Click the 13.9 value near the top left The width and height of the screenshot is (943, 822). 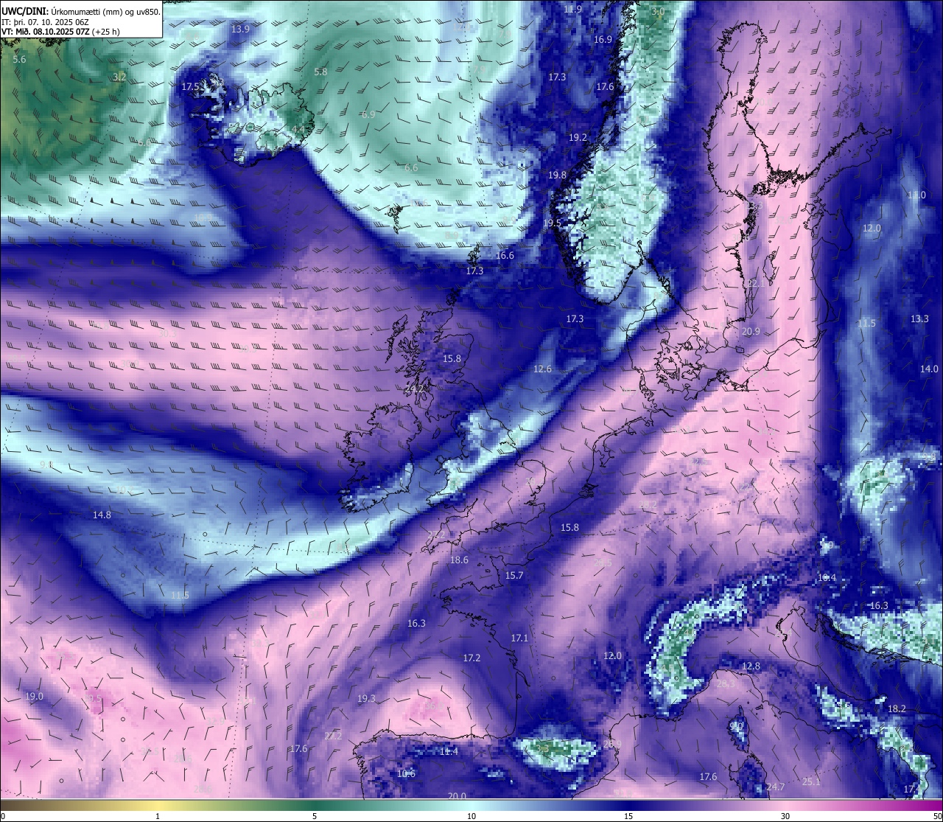(x=240, y=29)
